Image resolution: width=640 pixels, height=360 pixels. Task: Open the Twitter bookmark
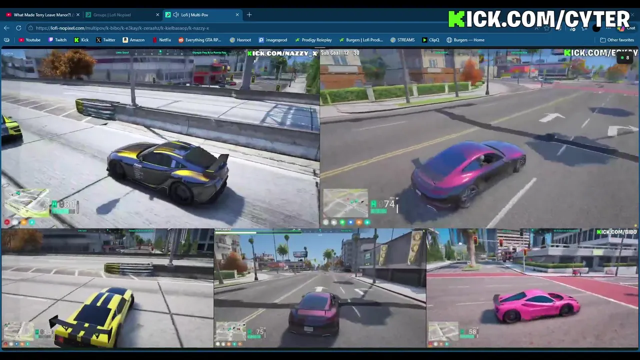pyautogui.click(x=105, y=40)
